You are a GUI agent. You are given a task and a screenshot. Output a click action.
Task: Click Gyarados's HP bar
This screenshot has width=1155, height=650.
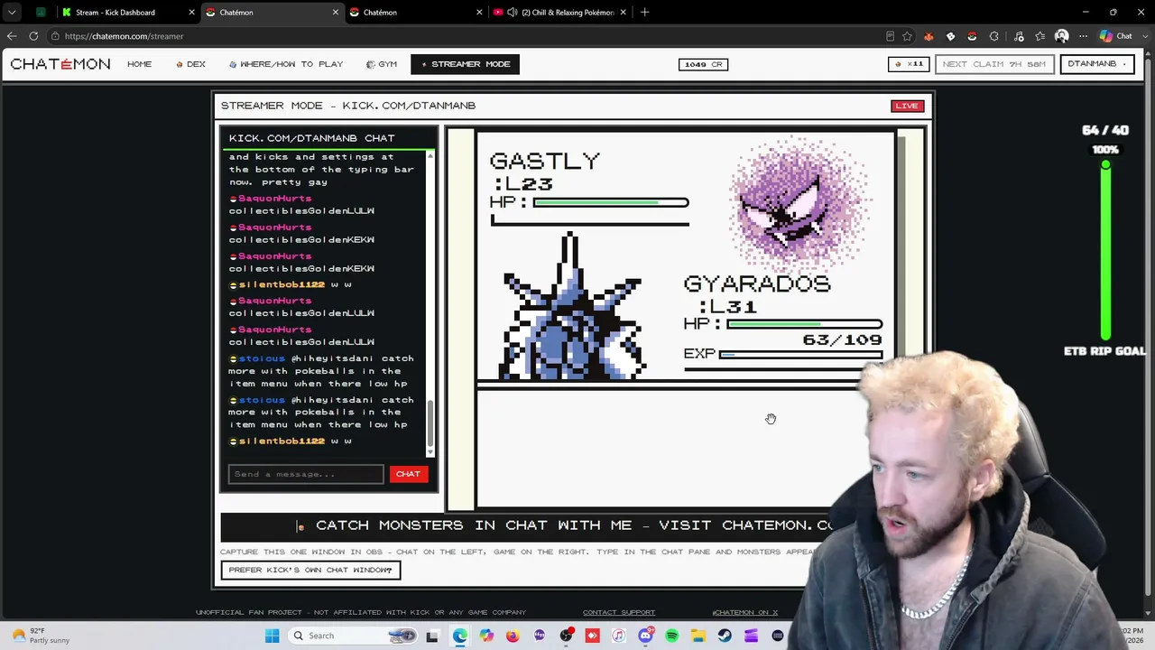pyautogui.click(x=804, y=324)
